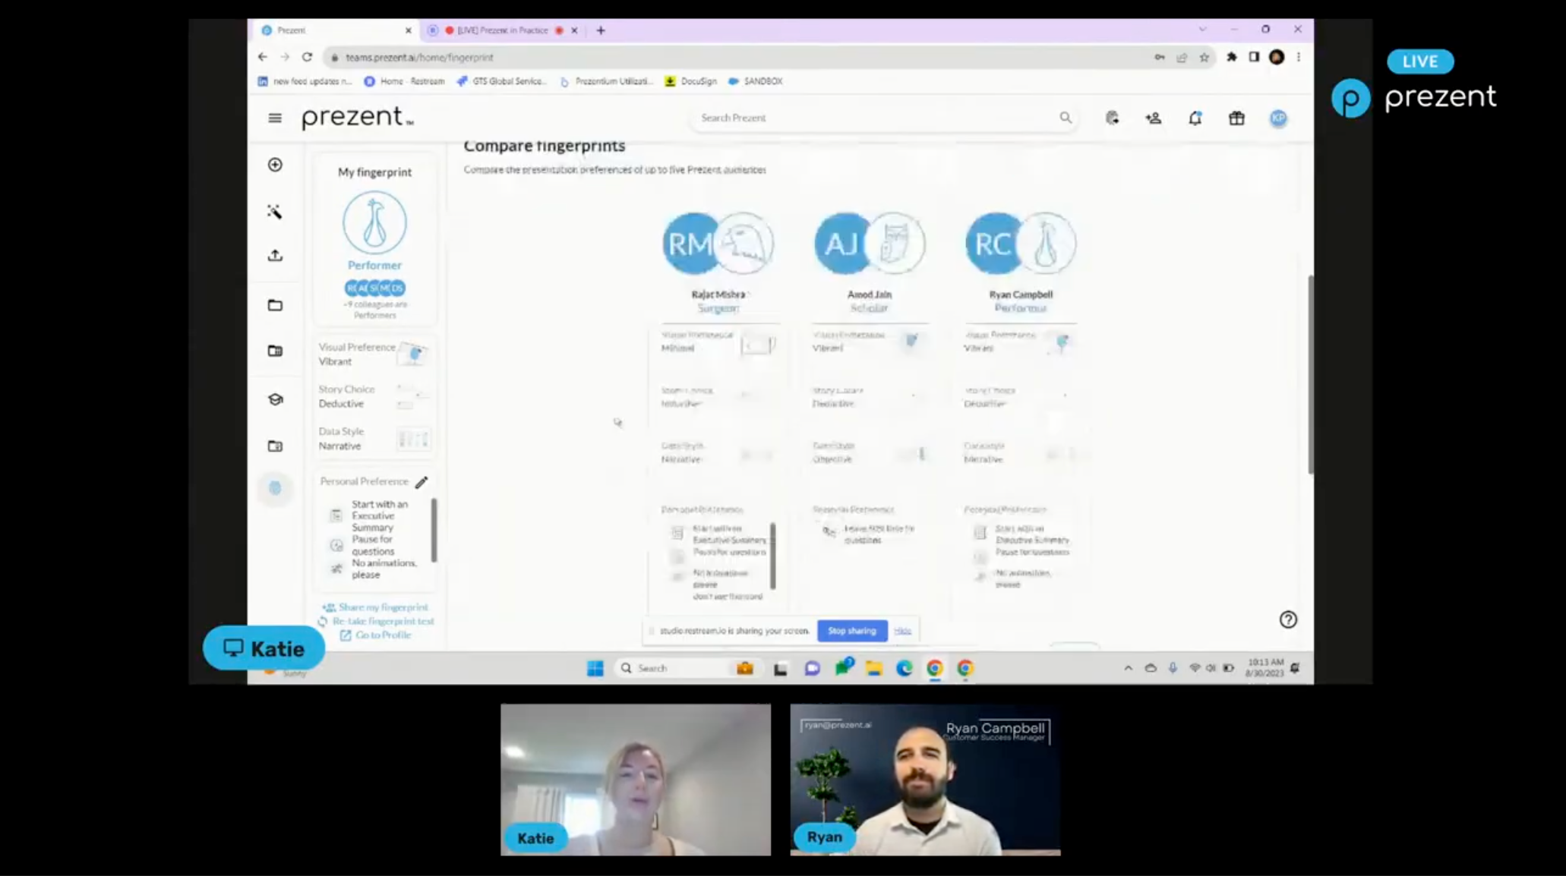The image size is (1566, 876).
Task: Switch to LIVE Prezent in Practice tab
Action: (x=501, y=30)
